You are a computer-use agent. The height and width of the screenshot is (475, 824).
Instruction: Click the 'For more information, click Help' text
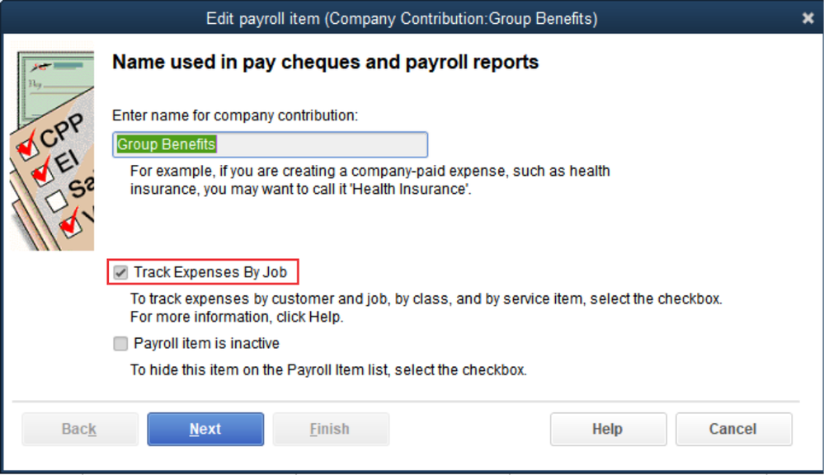[237, 317]
